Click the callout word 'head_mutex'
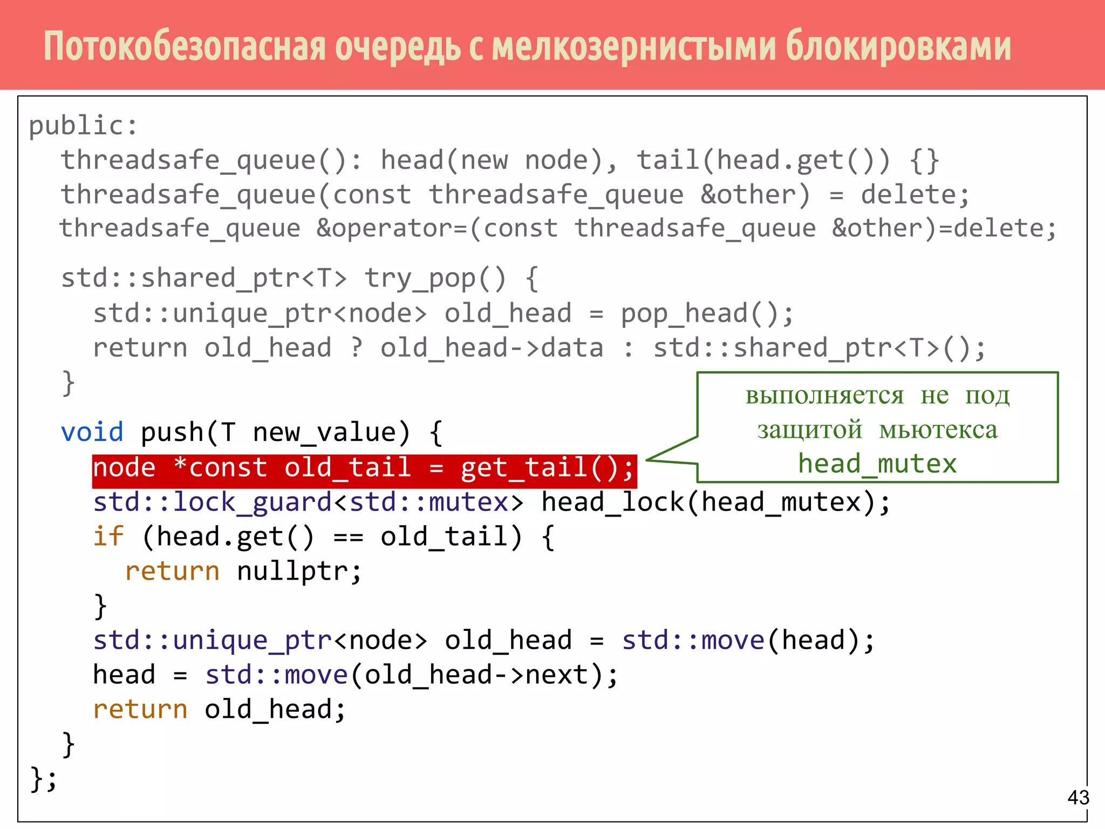The height and width of the screenshot is (829, 1105). pos(877,464)
